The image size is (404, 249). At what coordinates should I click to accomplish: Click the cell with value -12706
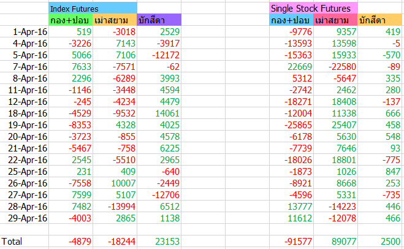159,194
